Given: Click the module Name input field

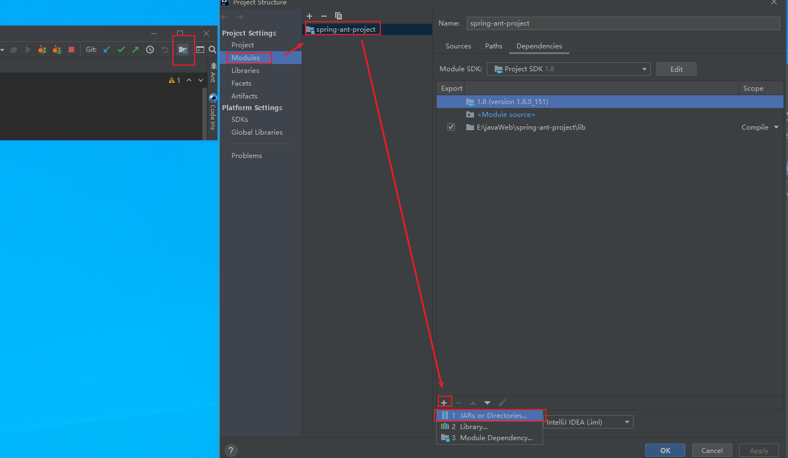Looking at the screenshot, I should [622, 23].
